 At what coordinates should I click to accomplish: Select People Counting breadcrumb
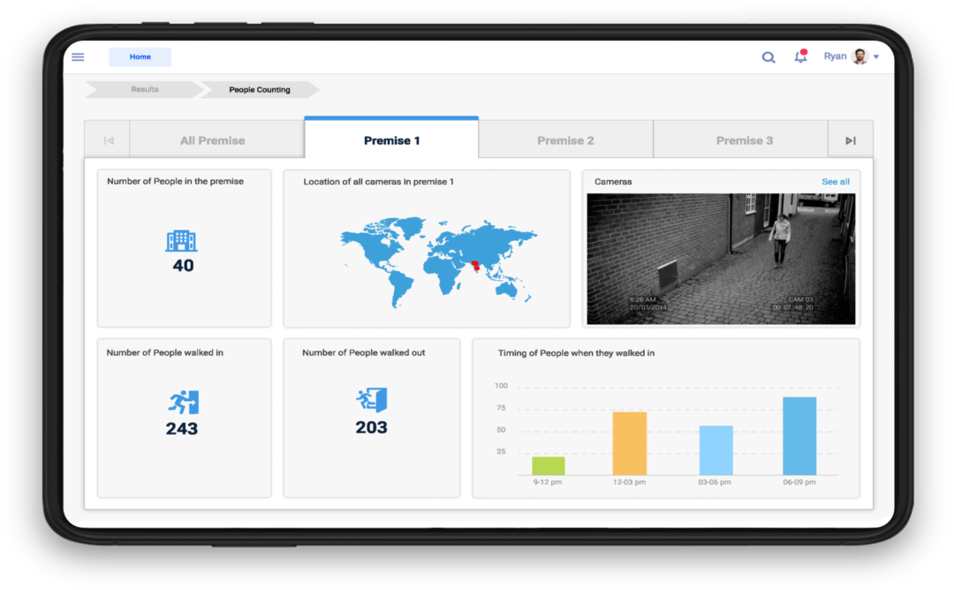click(x=260, y=89)
